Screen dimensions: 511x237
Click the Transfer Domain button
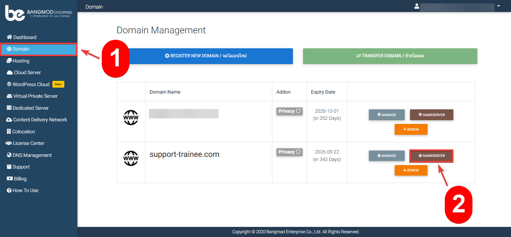pyautogui.click(x=390, y=56)
